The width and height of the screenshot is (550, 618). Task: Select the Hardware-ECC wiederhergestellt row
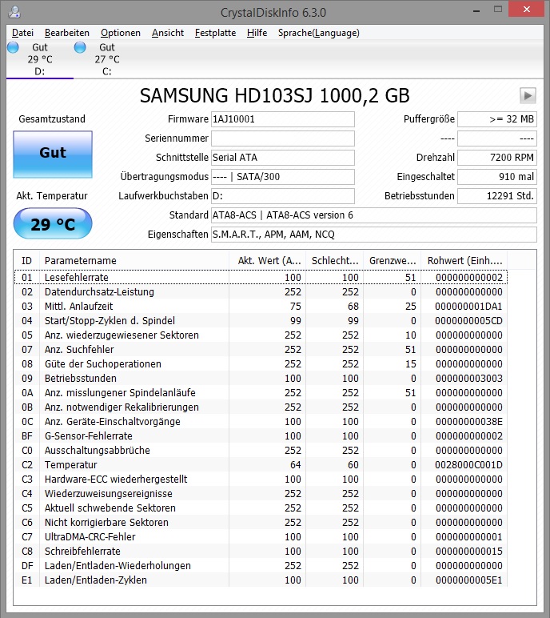pos(261,480)
